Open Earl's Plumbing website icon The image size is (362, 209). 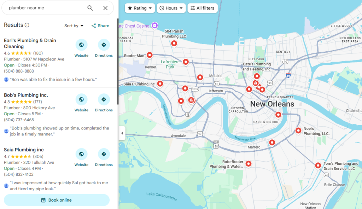[x=81, y=45]
